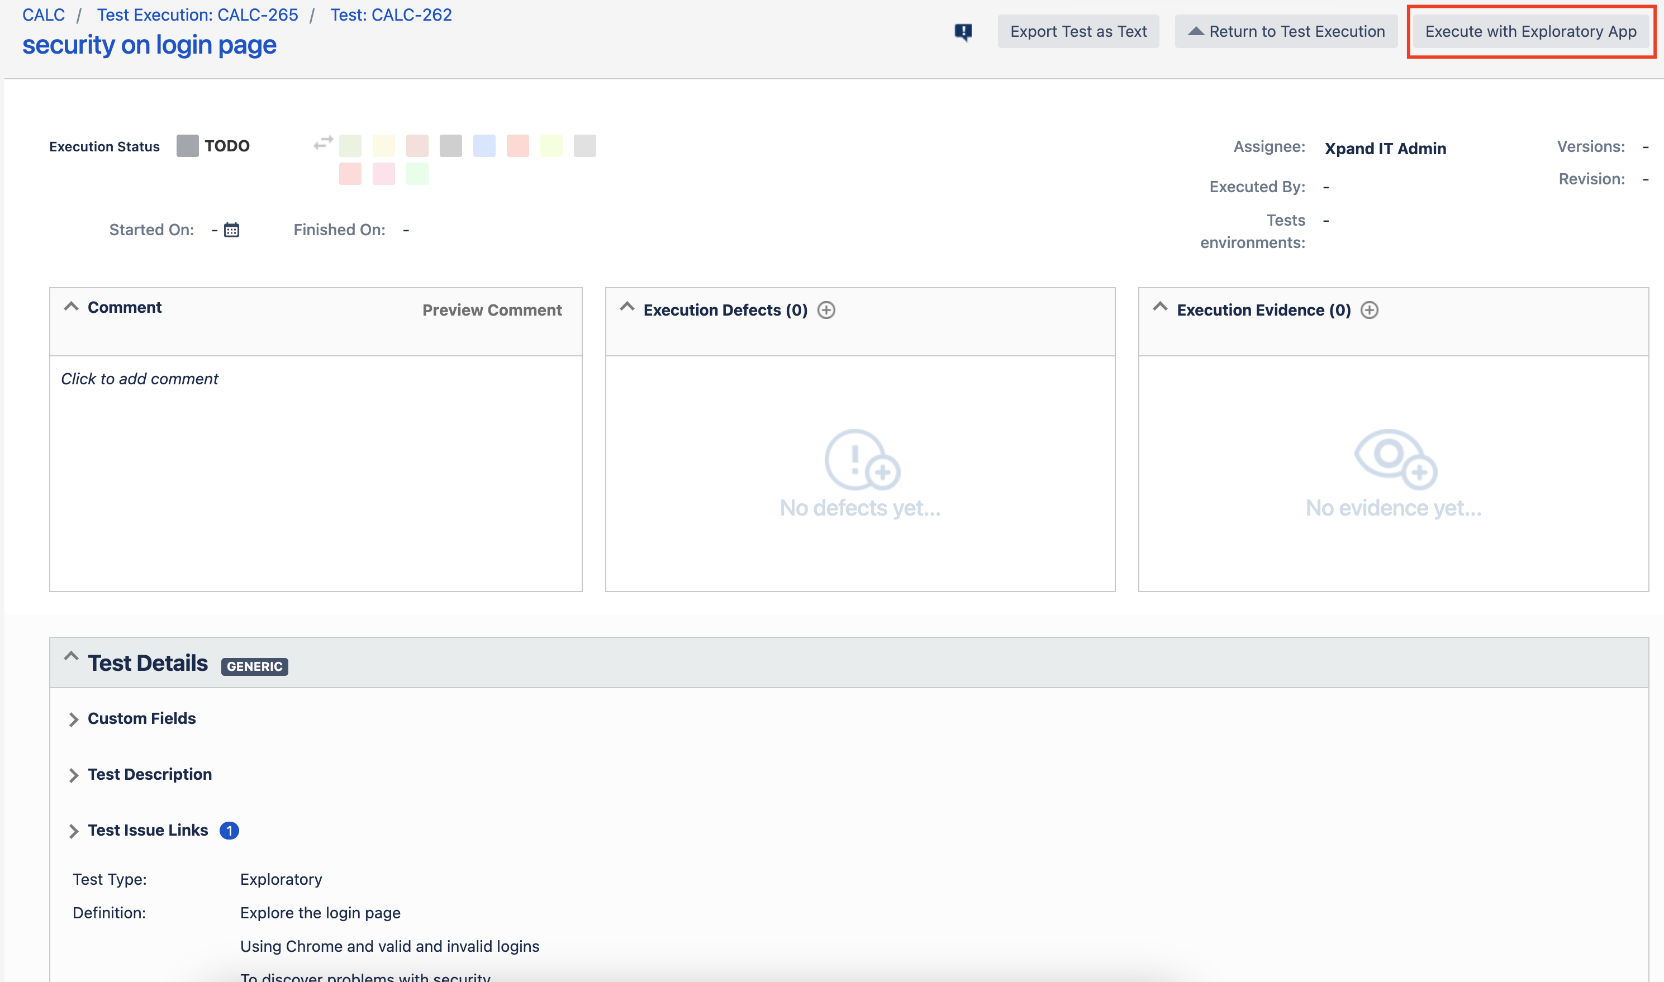Go to Test Execution: CALC-265 breadcrumb
Screen dimensions: 1664x982
(x=197, y=15)
